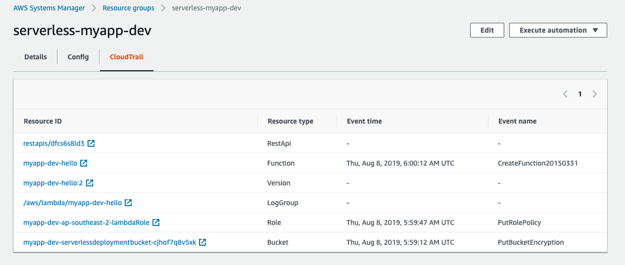Go to next page arrow
This screenshot has height=265, width=625.
click(x=594, y=94)
